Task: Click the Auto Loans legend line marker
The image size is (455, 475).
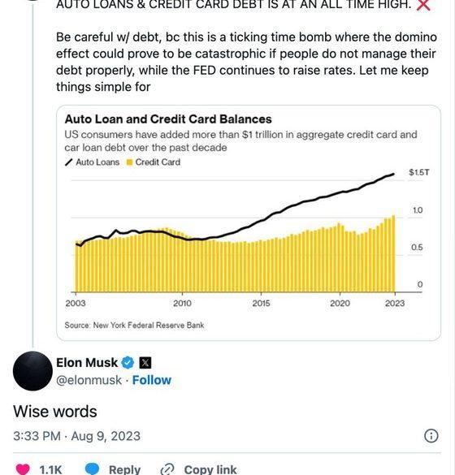Action: [x=69, y=162]
